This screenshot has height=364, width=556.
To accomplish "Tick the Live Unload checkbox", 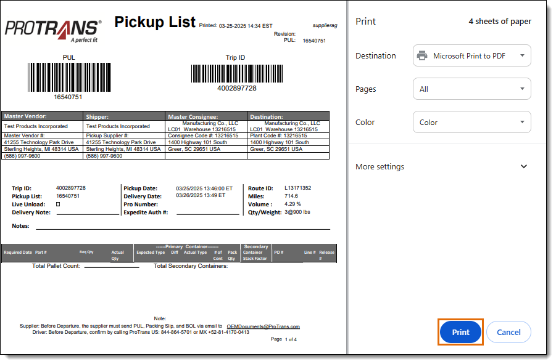I will (x=58, y=204).
